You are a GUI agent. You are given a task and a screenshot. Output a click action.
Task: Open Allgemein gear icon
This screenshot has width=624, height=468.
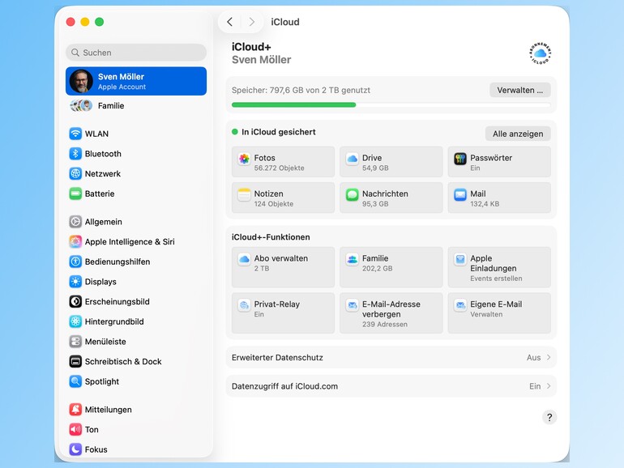tap(75, 222)
